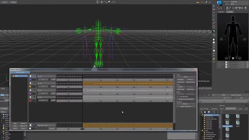Open the View menu in the viewer
249x140 pixels.
pyautogui.click(x=5, y=2)
